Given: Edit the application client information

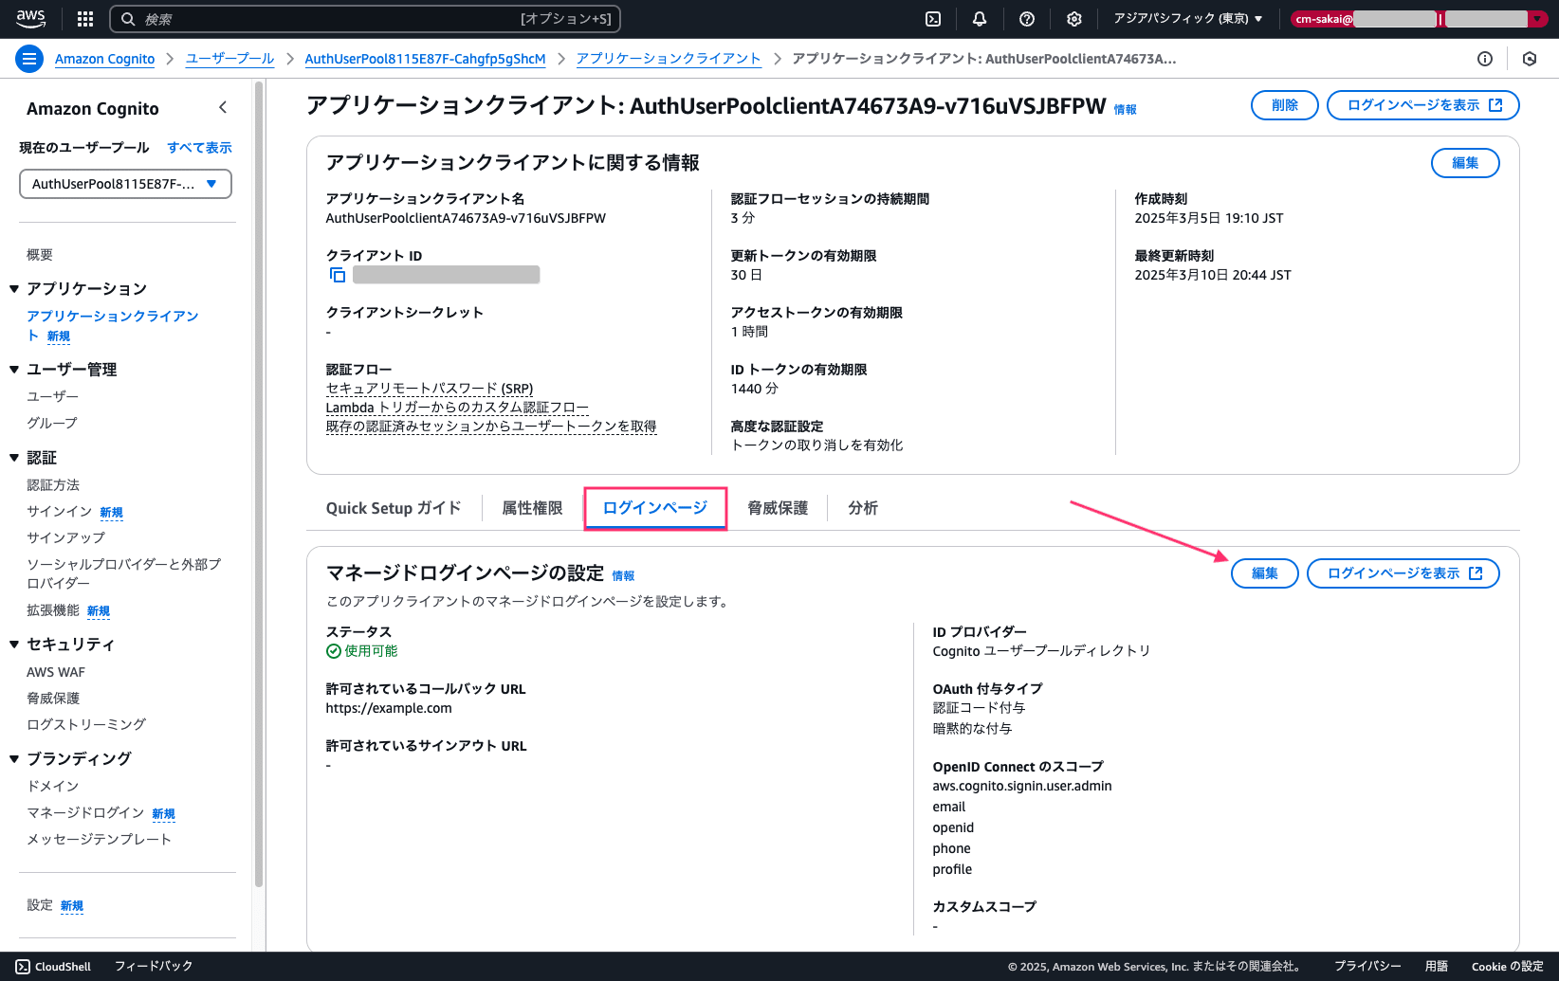Looking at the screenshot, I should pyautogui.click(x=1465, y=163).
